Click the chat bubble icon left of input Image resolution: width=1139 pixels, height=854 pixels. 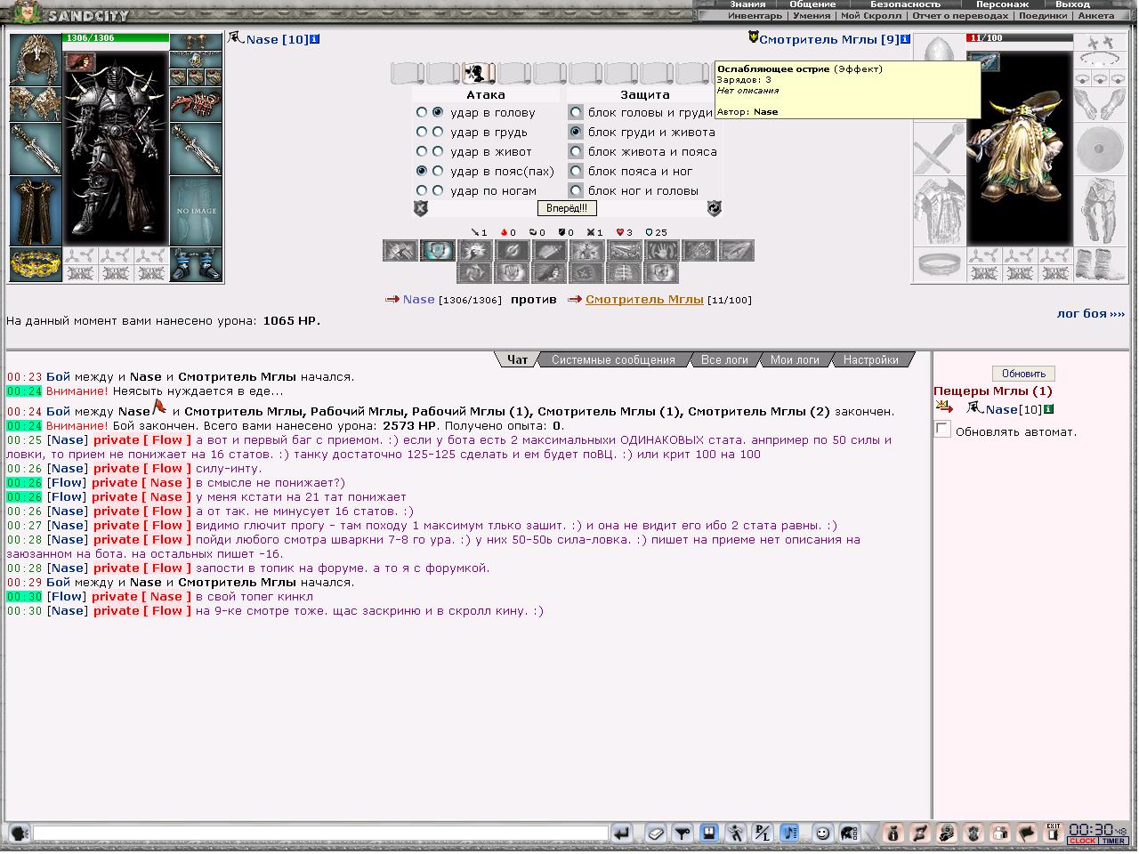[x=18, y=833]
